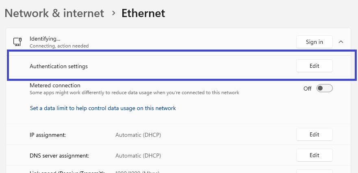Screen dimensions: 358x173
Task: Edit the DNS server assignment
Action: [314, 155]
